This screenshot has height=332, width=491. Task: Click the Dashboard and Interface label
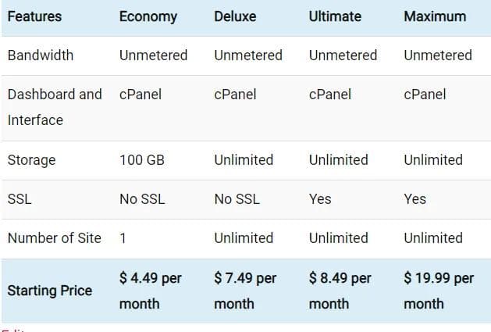[x=55, y=107]
